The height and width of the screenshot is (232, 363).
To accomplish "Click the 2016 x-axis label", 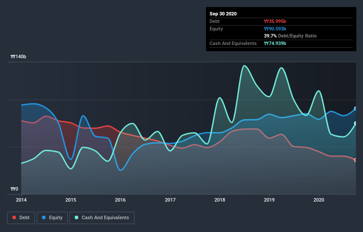I will (x=120, y=200).
